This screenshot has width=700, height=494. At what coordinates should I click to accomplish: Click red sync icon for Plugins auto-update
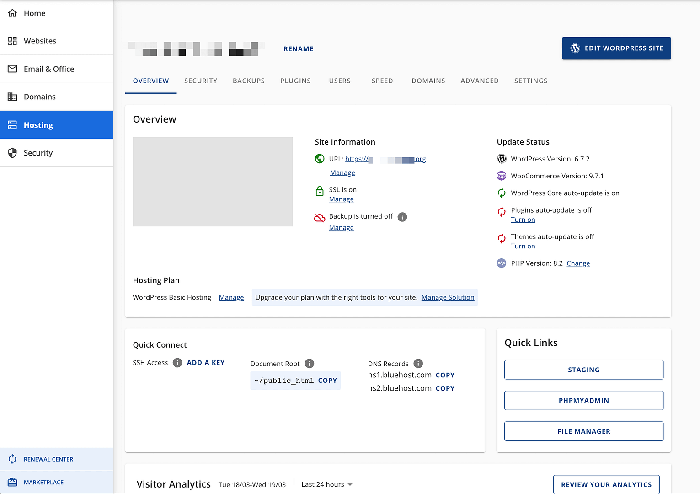pos(502,212)
